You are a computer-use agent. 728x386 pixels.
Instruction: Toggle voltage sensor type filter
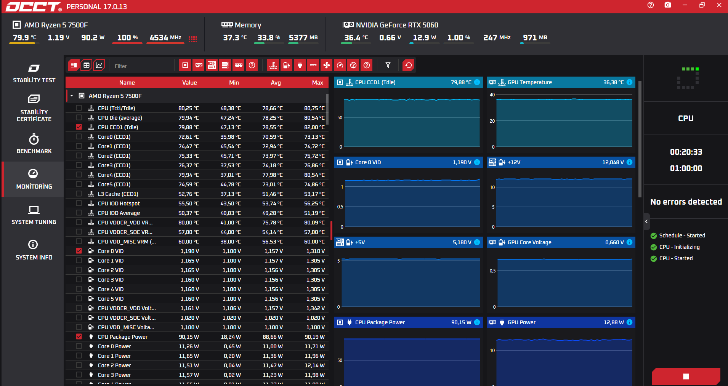(287, 65)
